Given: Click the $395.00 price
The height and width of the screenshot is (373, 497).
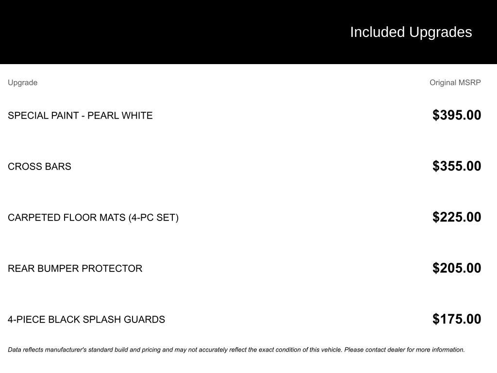Looking at the screenshot, I should (x=457, y=115).
